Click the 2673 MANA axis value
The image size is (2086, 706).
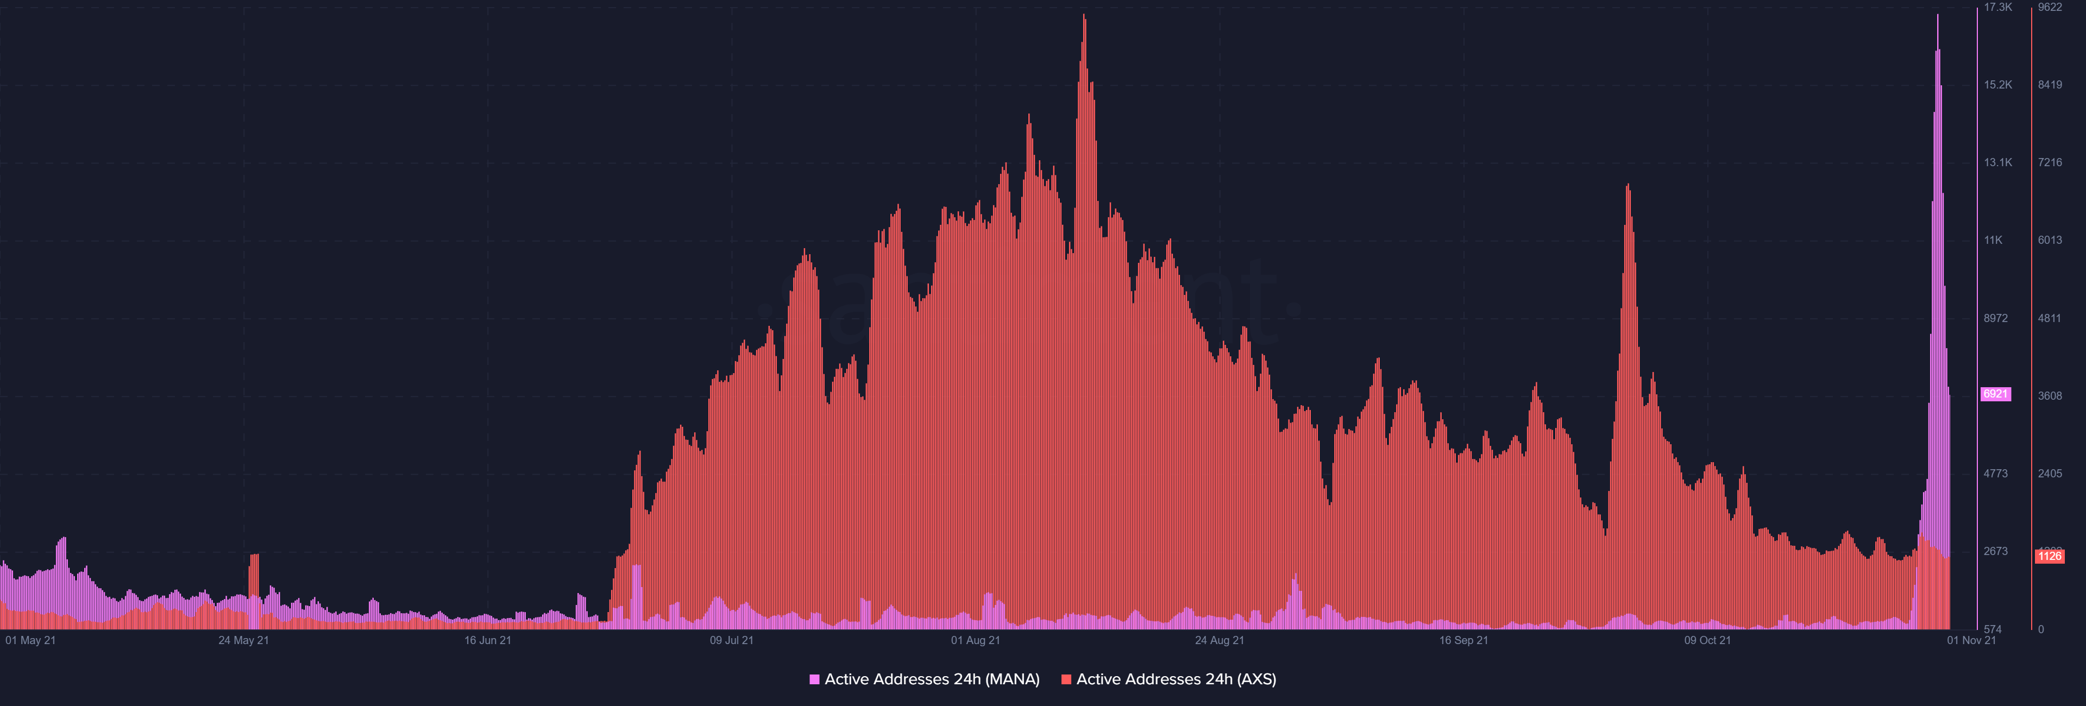(x=1995, y=551)
